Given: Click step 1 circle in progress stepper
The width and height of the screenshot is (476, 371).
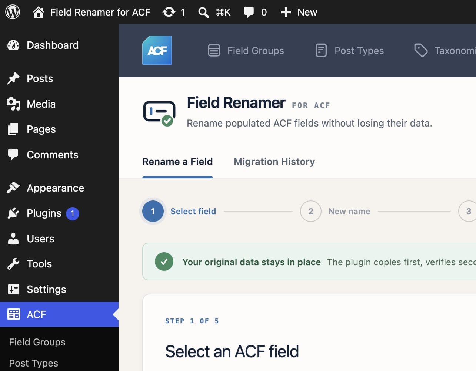Looking at the screenshot, I should coord(153,211).
